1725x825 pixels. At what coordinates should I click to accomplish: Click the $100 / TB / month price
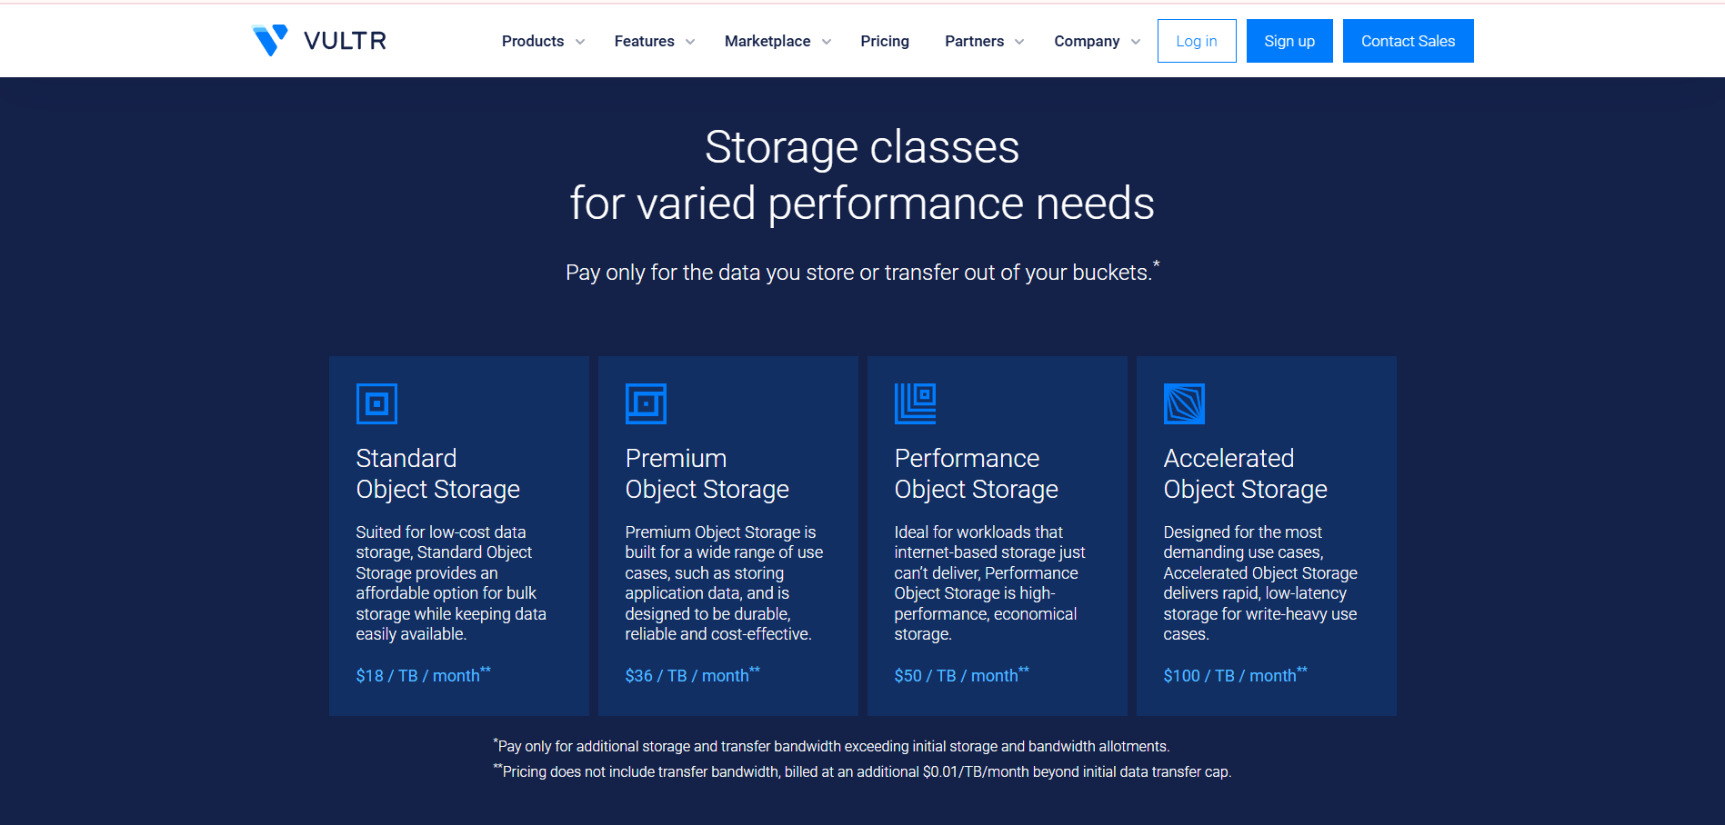(x=1229, y=676)
